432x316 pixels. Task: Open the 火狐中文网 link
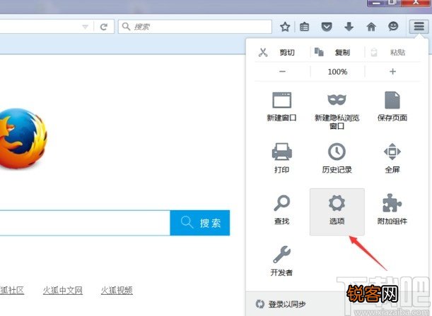pyautogui.click(x=62, y=290)
